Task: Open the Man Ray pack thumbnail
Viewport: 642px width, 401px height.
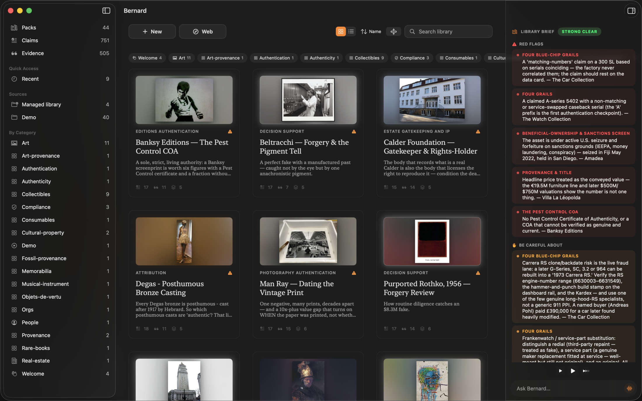Action: tap(308, 241)
